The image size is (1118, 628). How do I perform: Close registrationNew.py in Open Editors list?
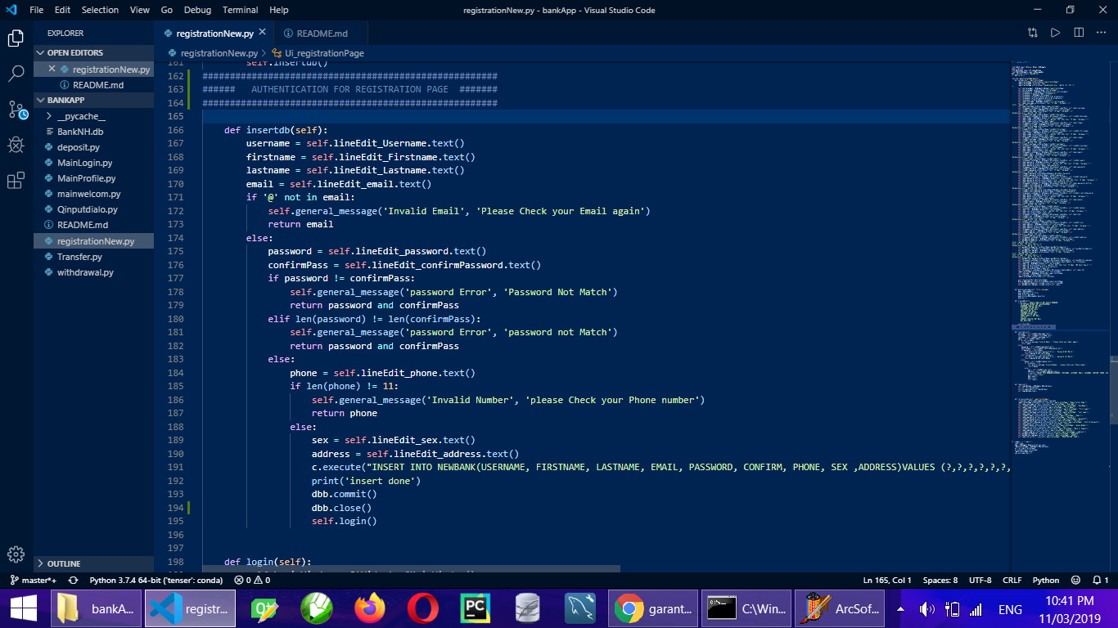(52, 70)
